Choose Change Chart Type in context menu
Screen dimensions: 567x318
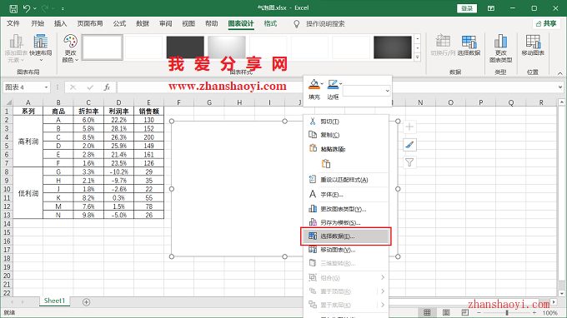(346, 209)
